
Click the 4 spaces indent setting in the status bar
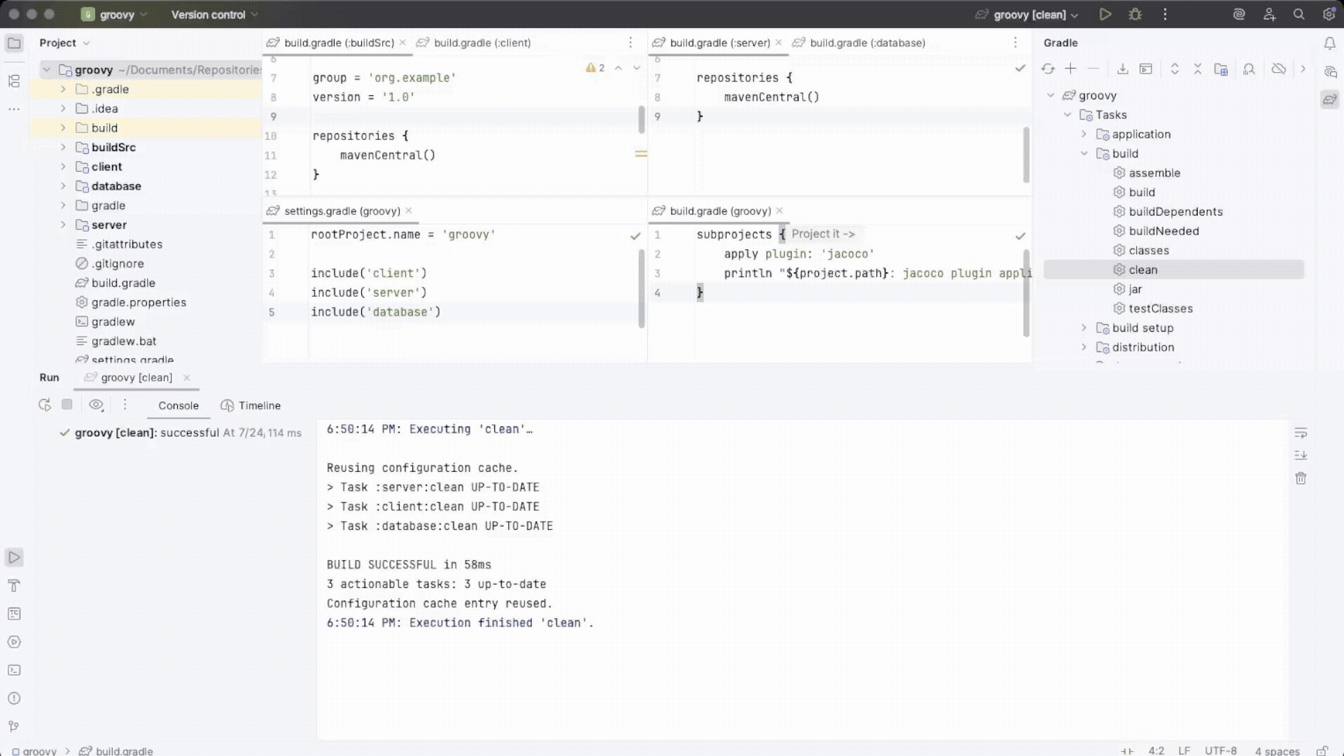click(x=1277, y=750)
